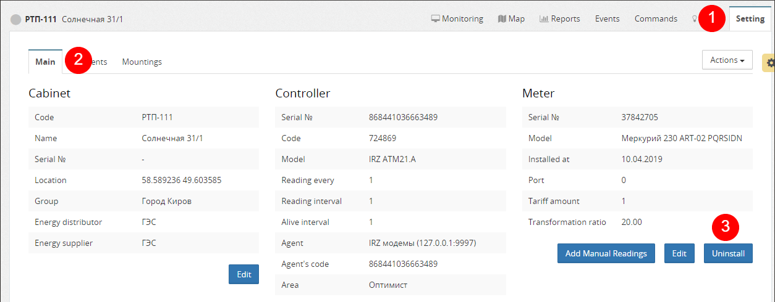This screenshot has height=302, width=775.
Task: Select the Main sub-tab
Action: (45, 62)
